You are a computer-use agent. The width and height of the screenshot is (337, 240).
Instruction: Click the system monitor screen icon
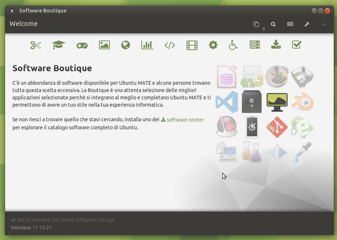pos(277,102)
